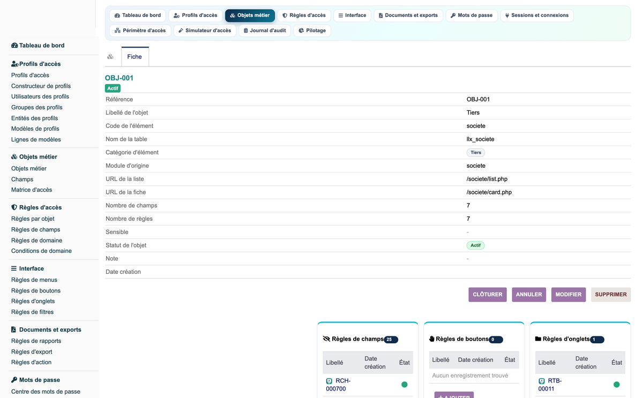The image size is (643, 398).
Task: Open Modèles de profils in sidebar
Action: click(35, 129)
